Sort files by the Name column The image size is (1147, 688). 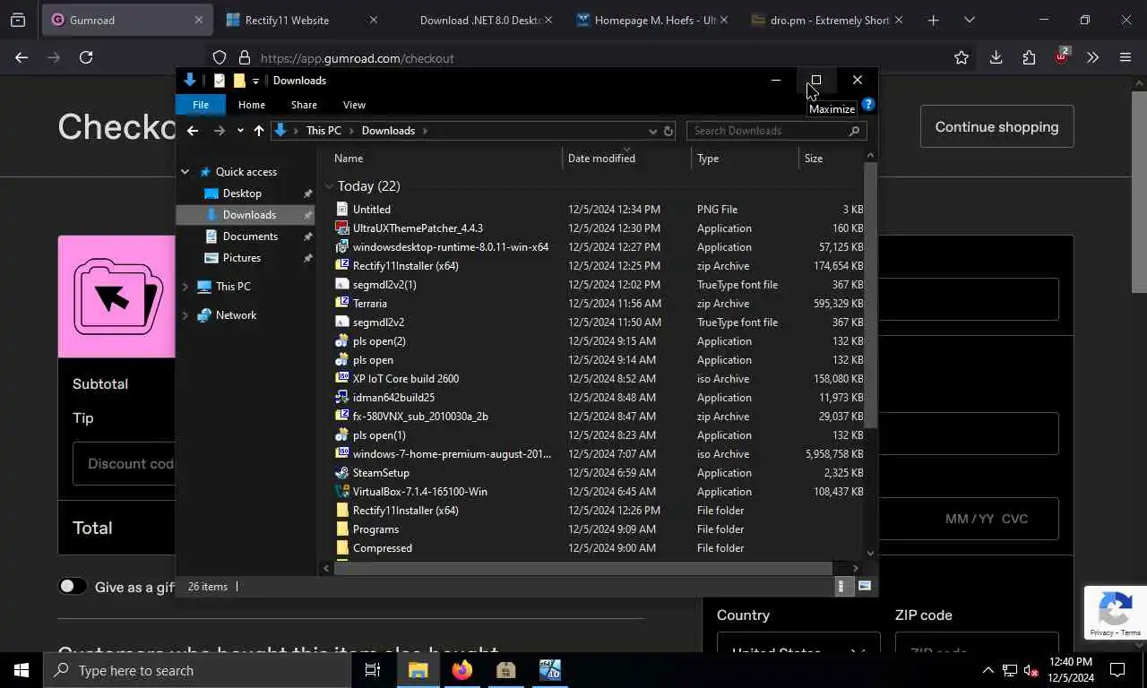(x=349, y=159)
